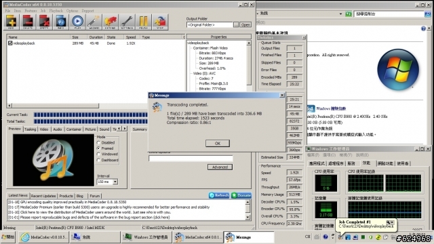Click the wrench icon in the Job Completed balloon
434x244 pixels.
388,222
